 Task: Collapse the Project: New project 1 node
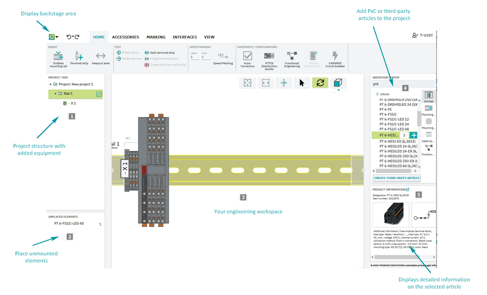click(x=50, y=84)
